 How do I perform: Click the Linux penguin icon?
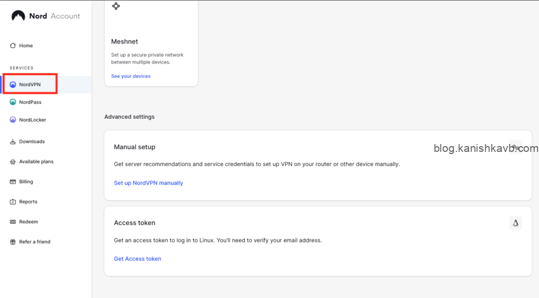[516, 223]
